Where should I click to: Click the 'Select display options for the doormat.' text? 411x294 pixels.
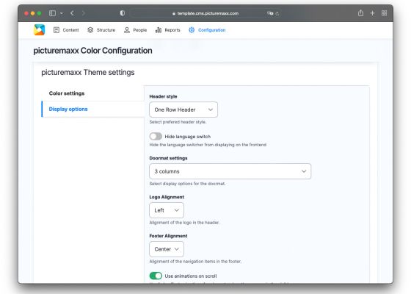[187, 184]
